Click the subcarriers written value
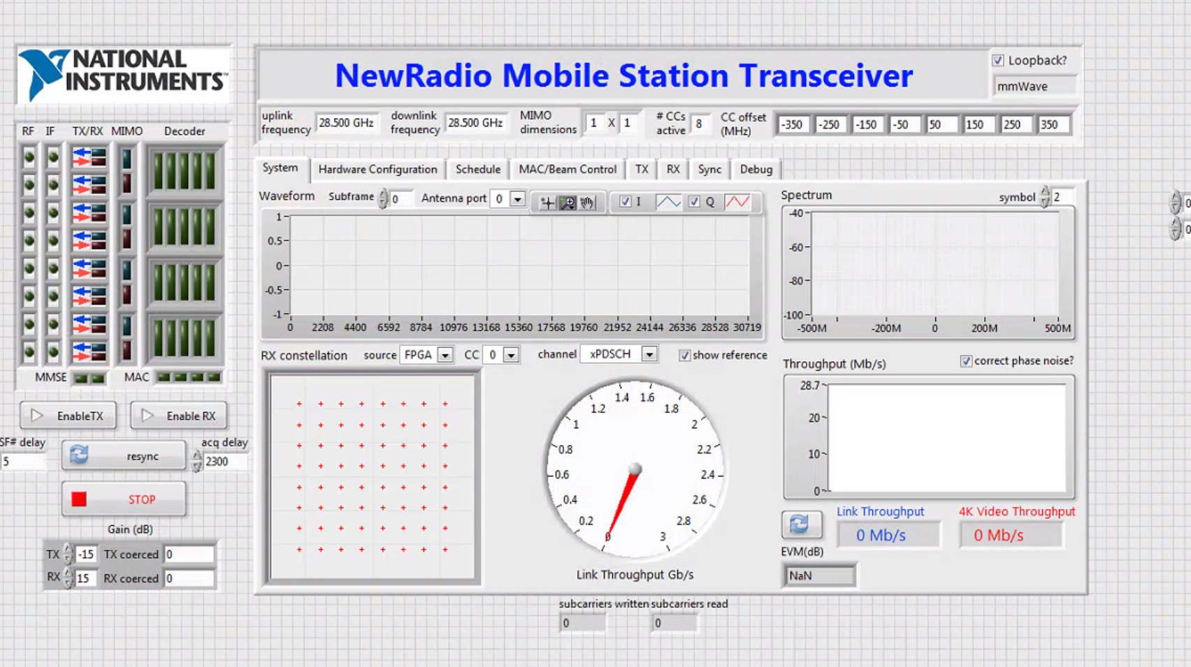Screen dimensions: 1191x667 pos(582,623)
